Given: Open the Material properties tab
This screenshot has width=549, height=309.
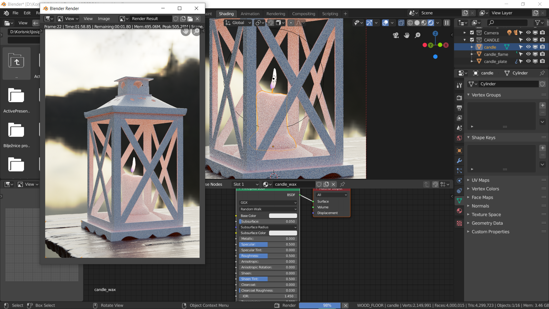Looking at the screenshot, I should coord(459,211).
